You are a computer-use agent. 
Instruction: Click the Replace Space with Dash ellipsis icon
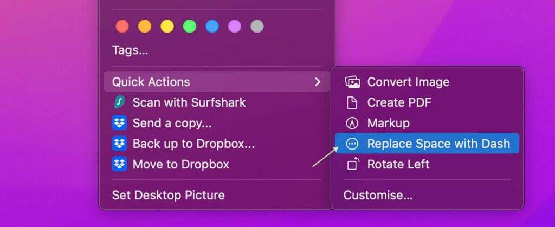pos(352,144)
